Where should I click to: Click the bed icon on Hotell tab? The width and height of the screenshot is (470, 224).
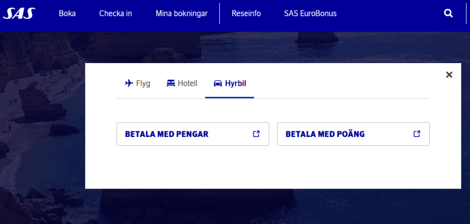(x=171, y=83)
